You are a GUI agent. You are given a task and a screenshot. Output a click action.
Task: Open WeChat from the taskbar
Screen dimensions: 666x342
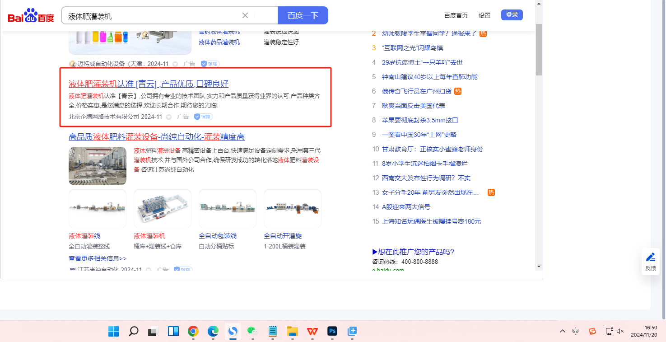pyautogui.click(x=252, y=331)
